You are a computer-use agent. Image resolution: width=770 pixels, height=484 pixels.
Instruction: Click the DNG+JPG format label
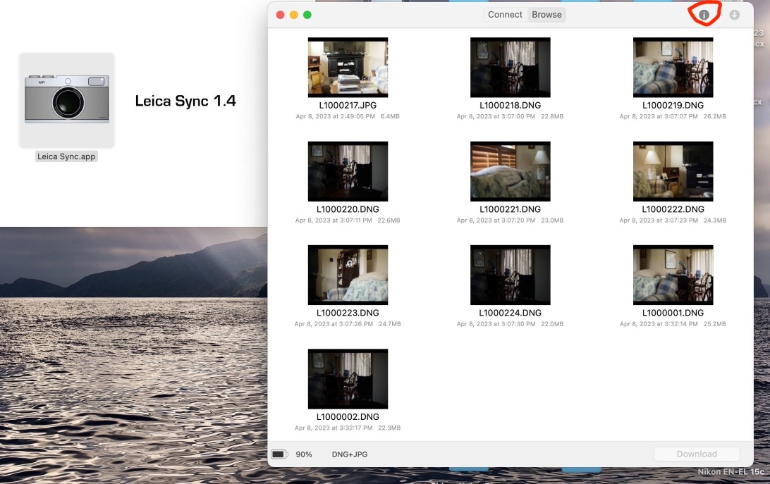point(350,454)
